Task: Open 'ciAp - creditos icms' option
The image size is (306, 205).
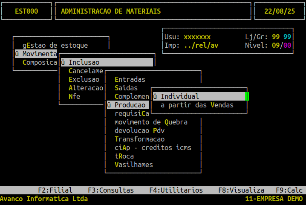Action: point(153,148)
